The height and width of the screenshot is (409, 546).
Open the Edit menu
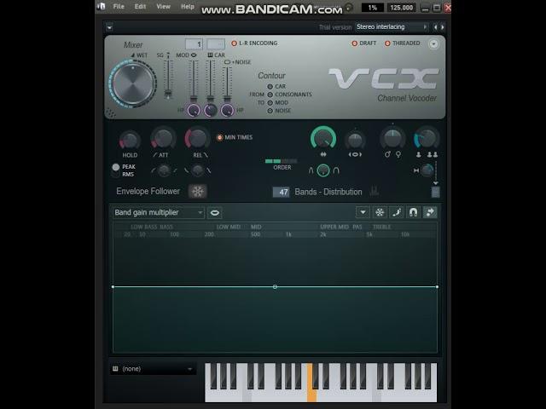[140, 7]
